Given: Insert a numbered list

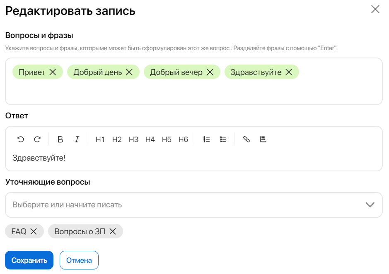Looking at the screenshot, I should (x=207, y=139).
